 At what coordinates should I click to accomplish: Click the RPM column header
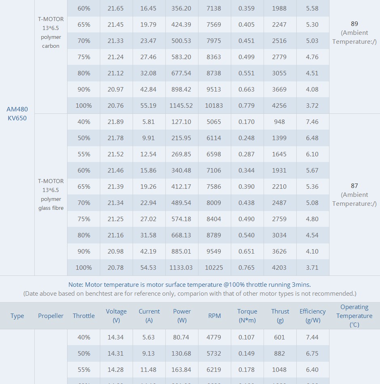coord(214,316)
